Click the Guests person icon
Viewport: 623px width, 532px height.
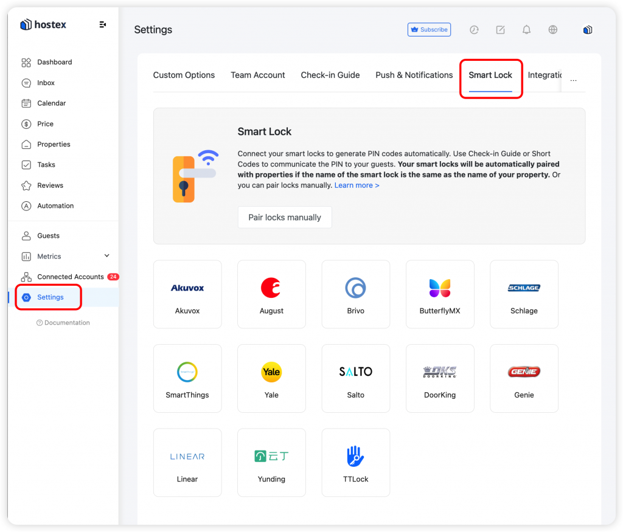point(26,236)
